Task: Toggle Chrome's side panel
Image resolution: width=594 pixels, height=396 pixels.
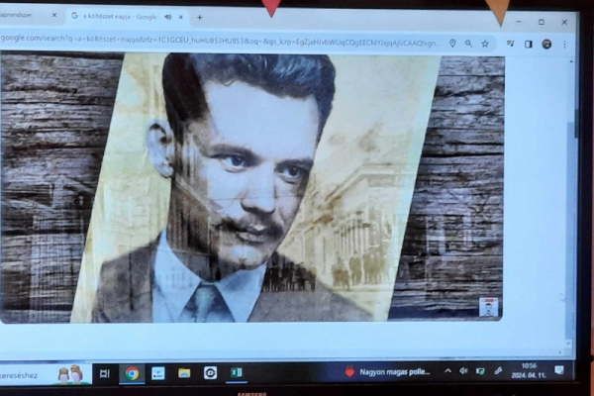Action: coord(529,45)
